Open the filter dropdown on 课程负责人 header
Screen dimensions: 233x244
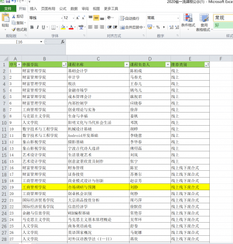(x=168, y=64)
